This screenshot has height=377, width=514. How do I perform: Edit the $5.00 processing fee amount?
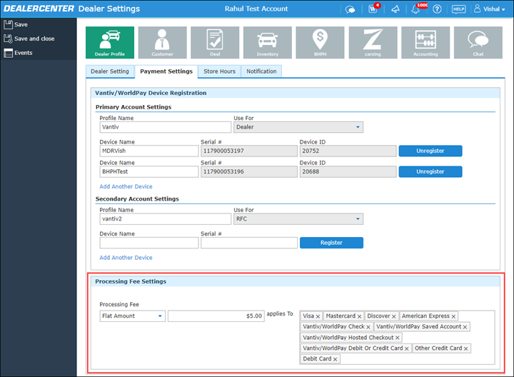click(x=216, y=316)
